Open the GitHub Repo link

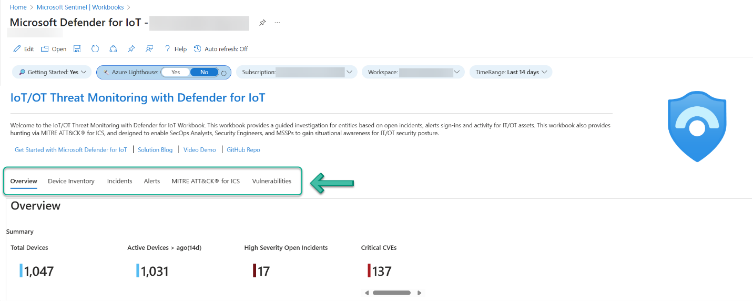[x=243, y=150]
